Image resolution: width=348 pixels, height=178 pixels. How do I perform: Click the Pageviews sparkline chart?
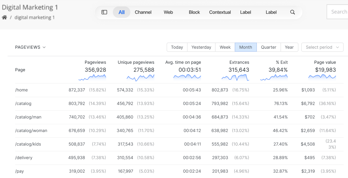92,77
